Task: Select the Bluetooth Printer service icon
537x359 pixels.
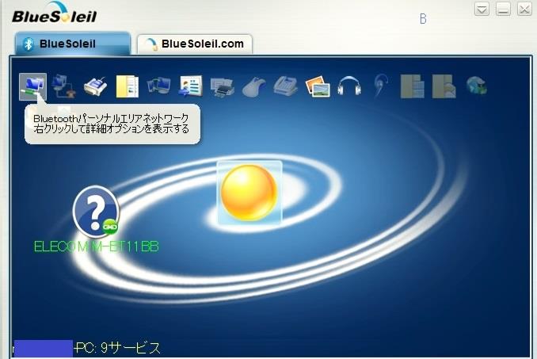Action: pos(223,87)
